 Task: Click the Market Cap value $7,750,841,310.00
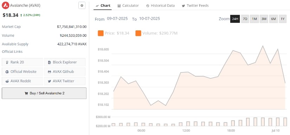coord(72,27)
